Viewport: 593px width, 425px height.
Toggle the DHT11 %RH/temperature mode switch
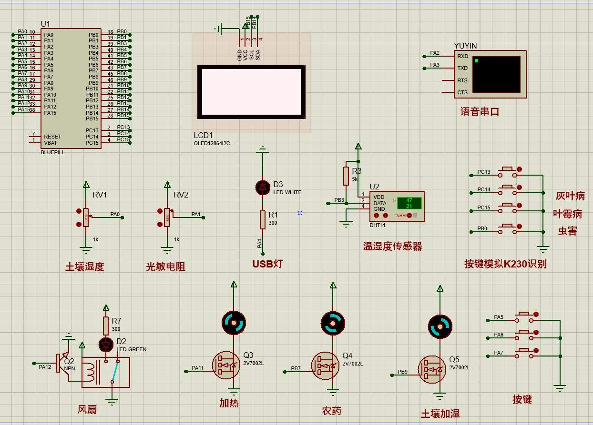point(409,215)
